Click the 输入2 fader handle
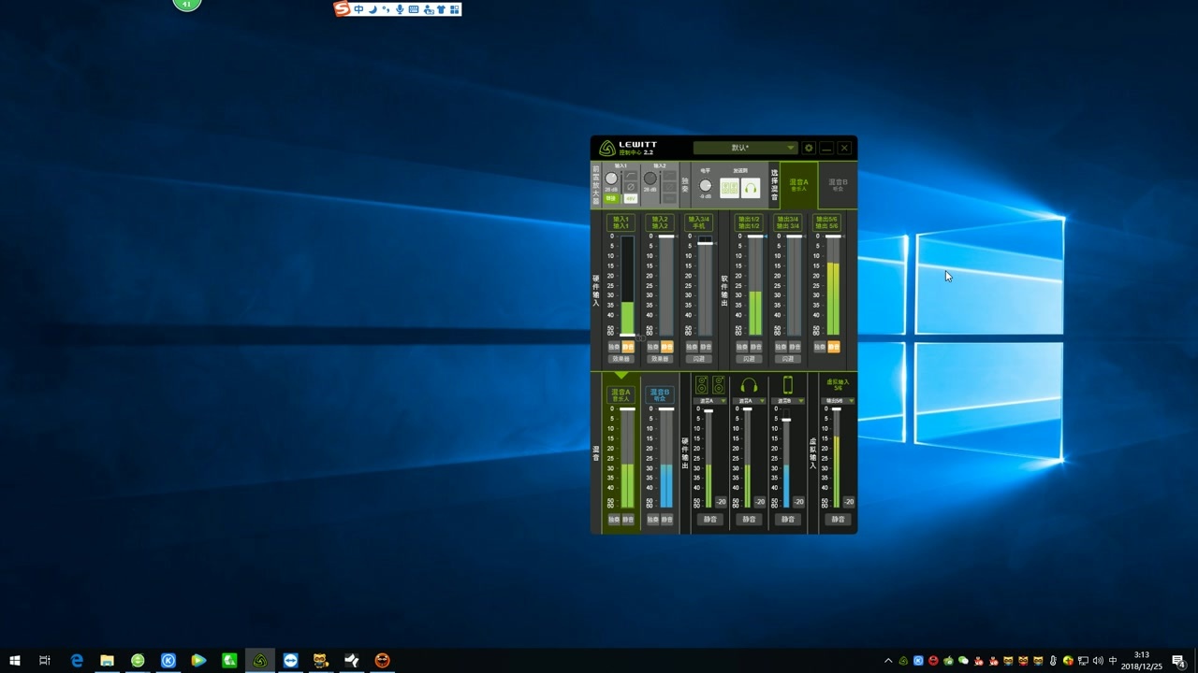 [x=666, y=236]
